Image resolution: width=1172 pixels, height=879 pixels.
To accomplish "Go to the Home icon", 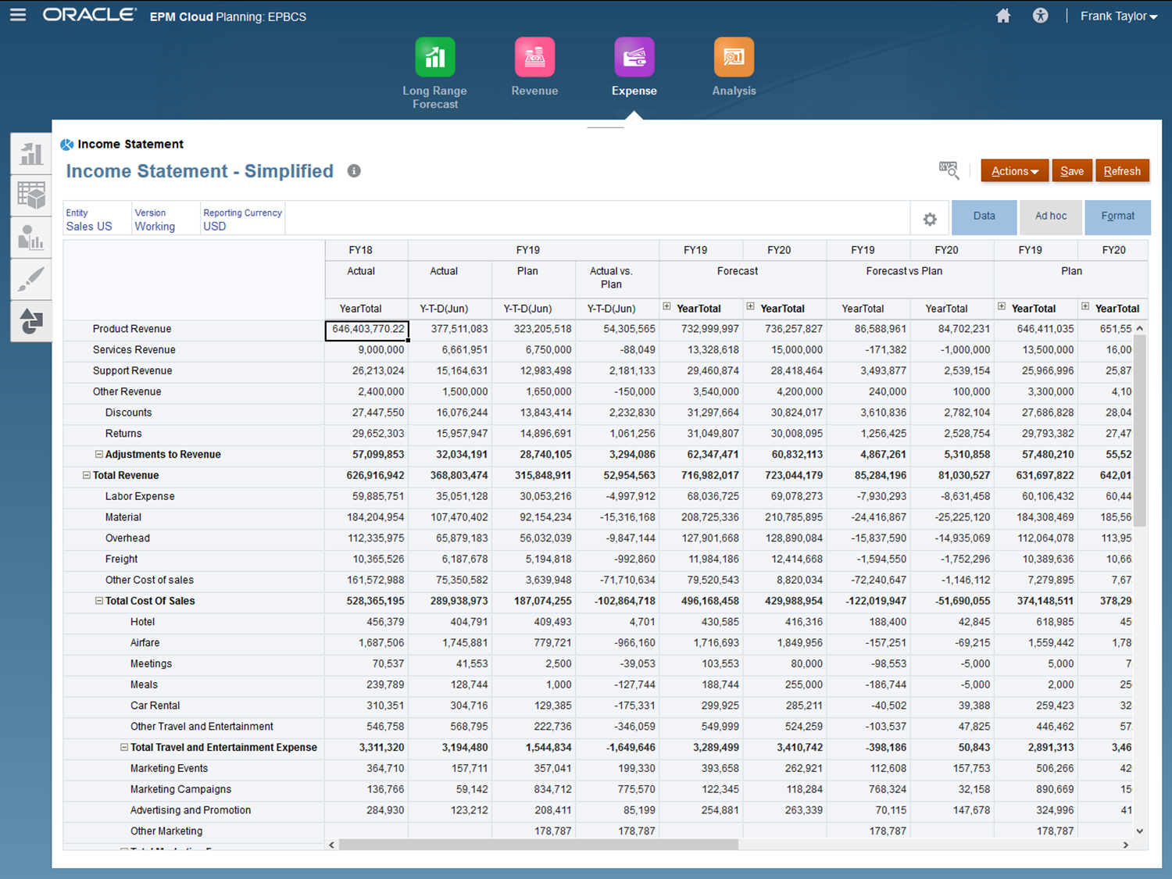I will click(1003, 16).
